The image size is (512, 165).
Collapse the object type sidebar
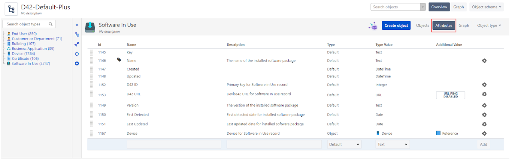77,25
